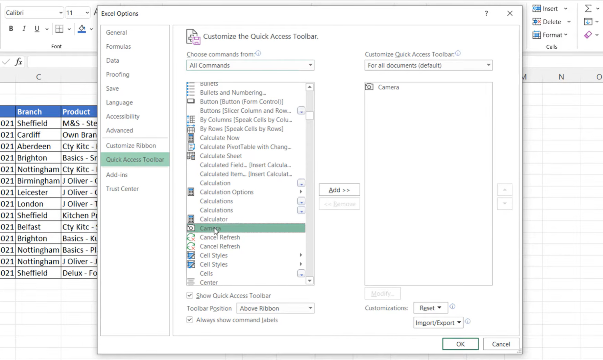Open the font name Calibri dropdown
Image resolution: width=603 pixels, height=360 pixels.
click(x=60, y=13)
